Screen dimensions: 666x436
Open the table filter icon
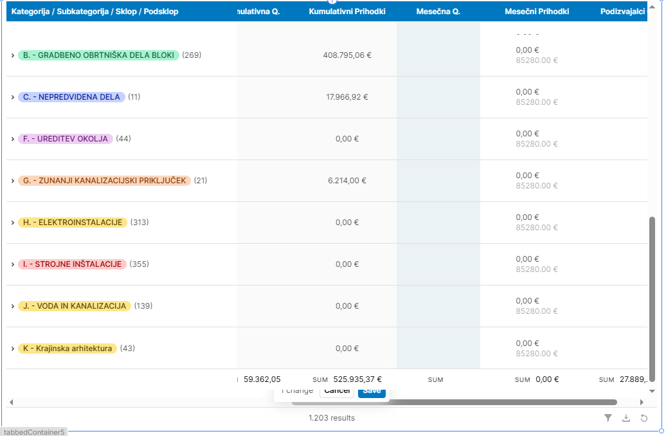[x=607, y=418]
